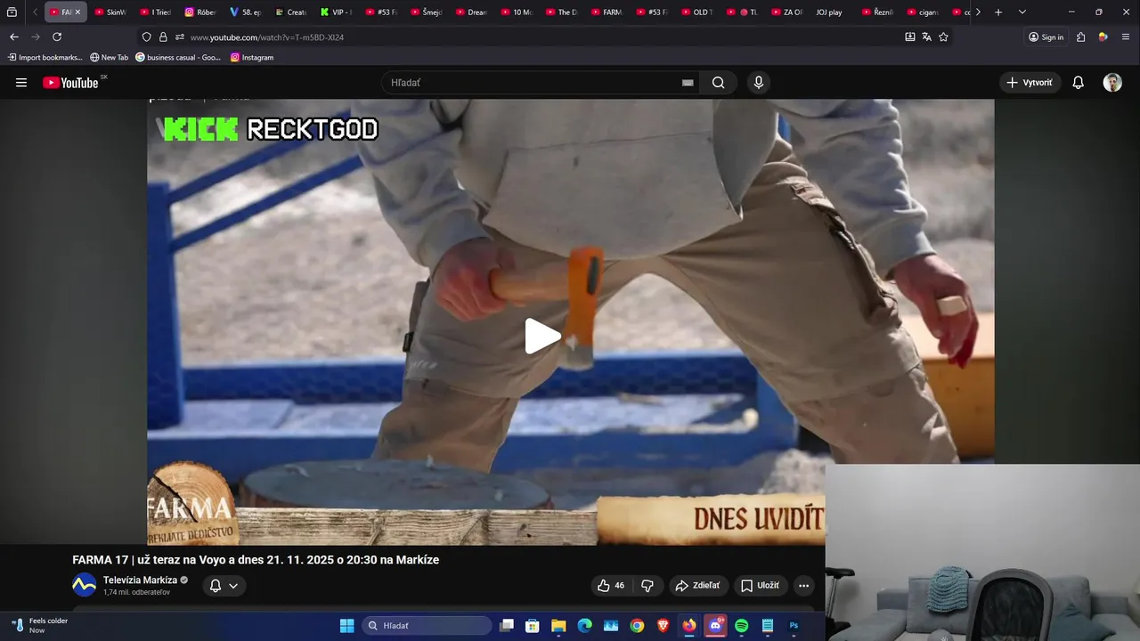Reload the page with refresh icon
Viewport: 1140px width, 641px height.
tap(57, 37)
